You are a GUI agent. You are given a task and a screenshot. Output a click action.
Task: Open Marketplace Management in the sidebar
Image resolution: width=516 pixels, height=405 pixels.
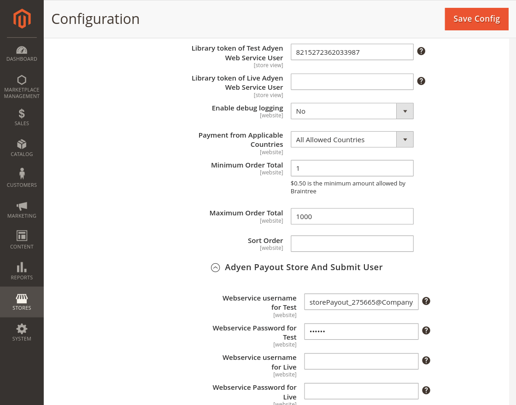(x=22, y=87)
